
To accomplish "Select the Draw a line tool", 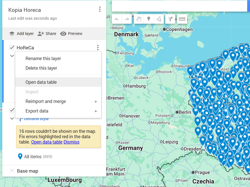I will click(159, 19).
